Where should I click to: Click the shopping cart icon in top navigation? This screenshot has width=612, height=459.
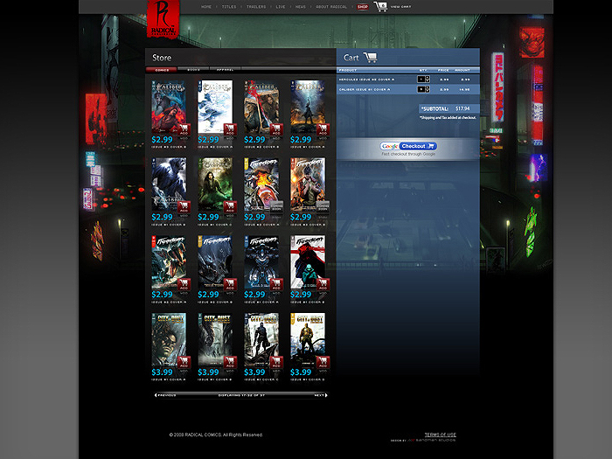coord(380,7)
